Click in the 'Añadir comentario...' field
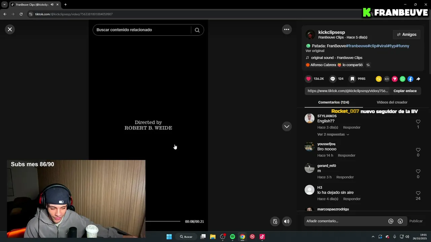The image size is (431, 242). point(346,221)
